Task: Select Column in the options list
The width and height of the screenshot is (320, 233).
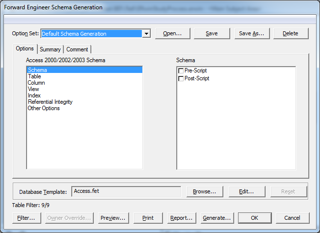Action: (84, 83)
